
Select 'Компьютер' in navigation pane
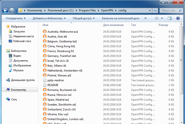pos(18,90)
